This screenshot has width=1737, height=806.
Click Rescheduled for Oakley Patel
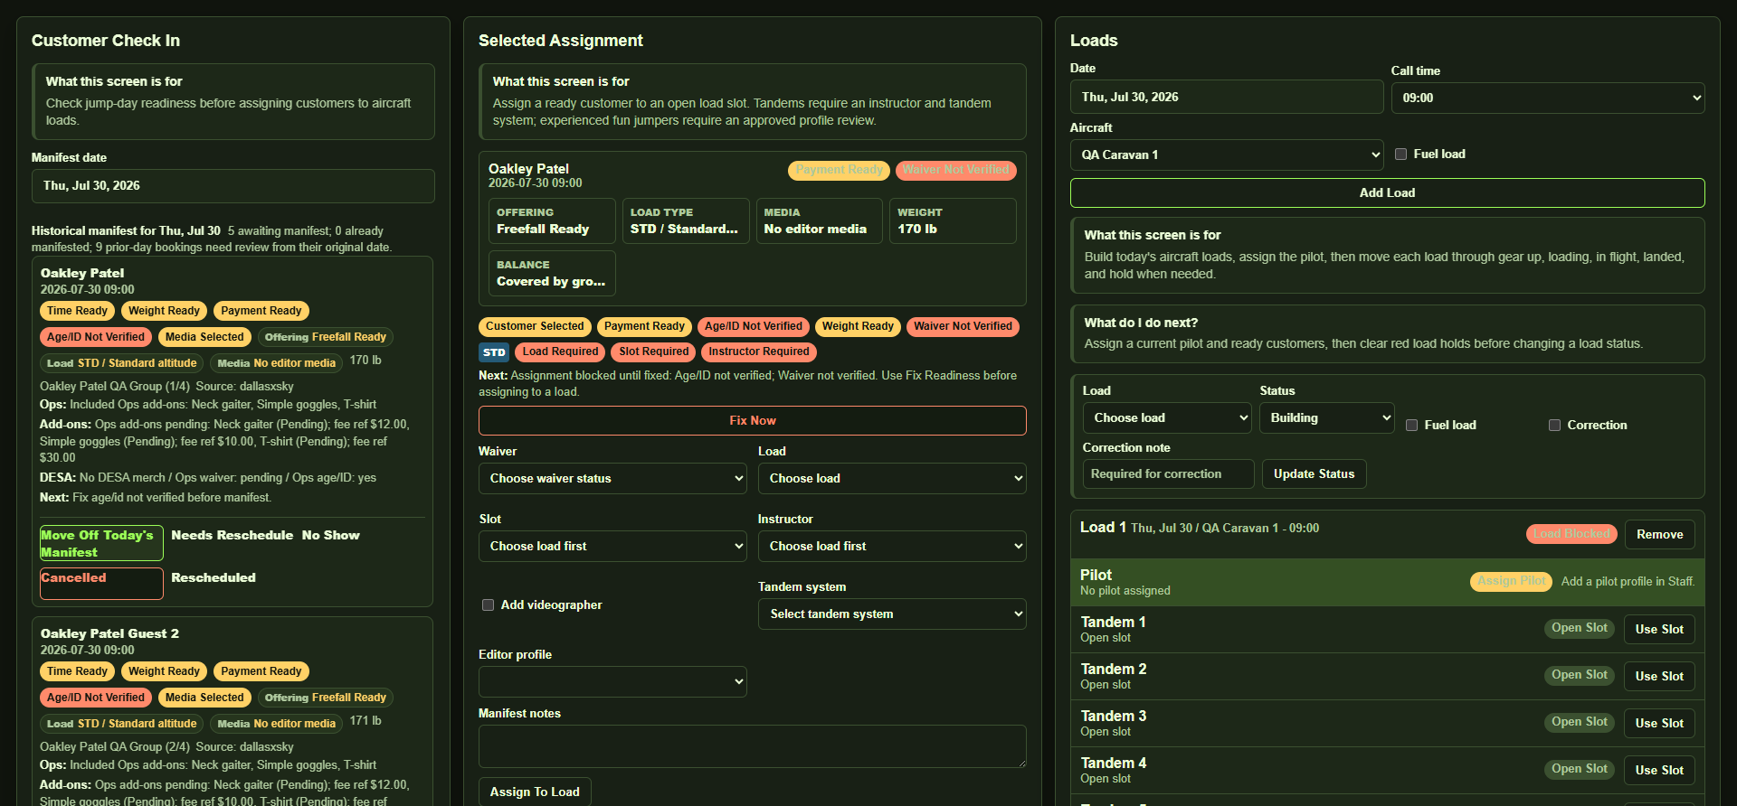pyautogui.click(x=214, y=577)
